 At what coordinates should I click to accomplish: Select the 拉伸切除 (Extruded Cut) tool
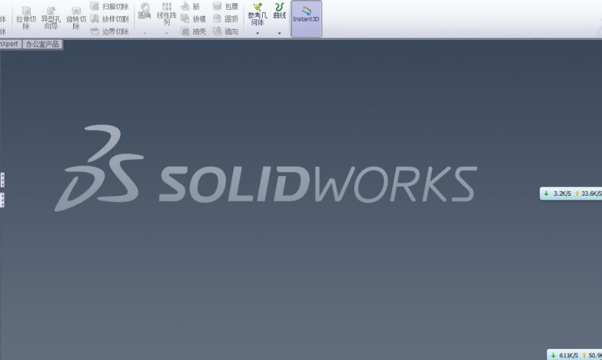[25, 18]
